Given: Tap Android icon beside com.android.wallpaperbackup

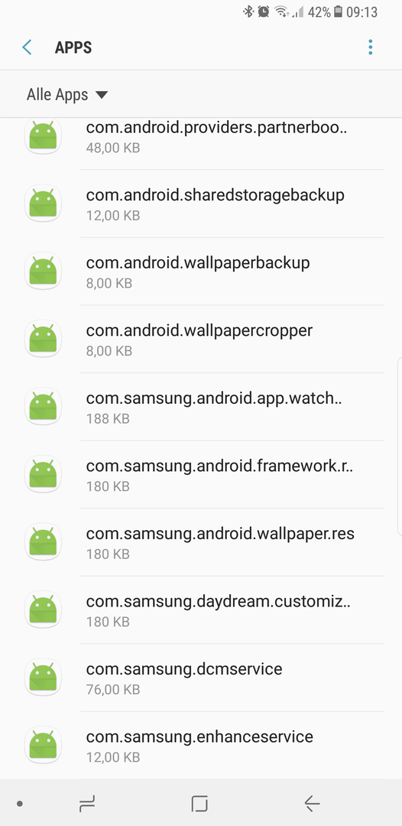Looking at the screenshot, I should [43, 271].
